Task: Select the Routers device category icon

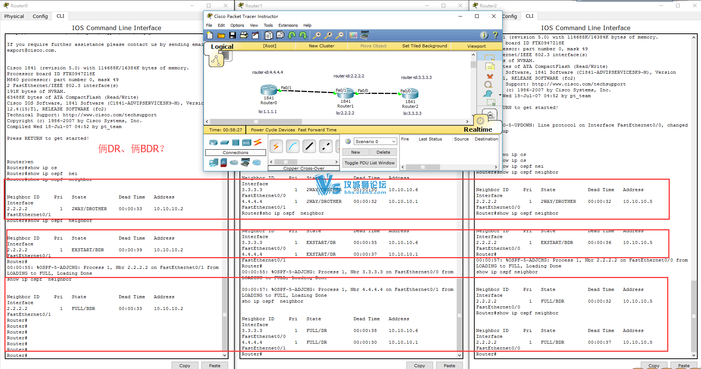Action: pos(213,142)
